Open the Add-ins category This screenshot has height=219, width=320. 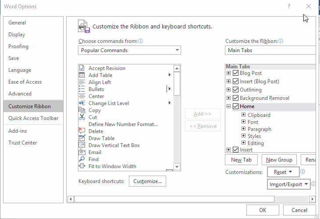[x=33, y=131]
